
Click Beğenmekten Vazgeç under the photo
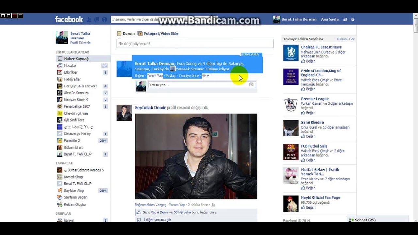pyautogui.click(x=150, y=205)
